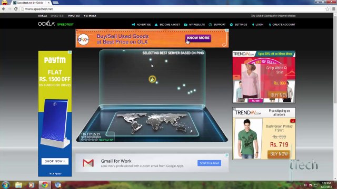Open Become a Host link
The height and width of the screenshot is (189, 337).
(x=170, y=25)
